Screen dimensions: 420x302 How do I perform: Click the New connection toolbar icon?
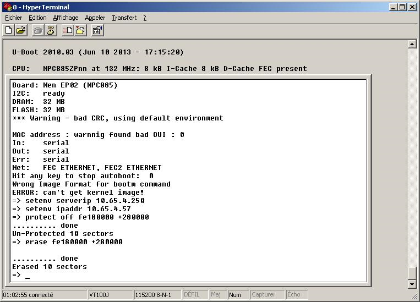pyautogui.click(x=9, y=30)
